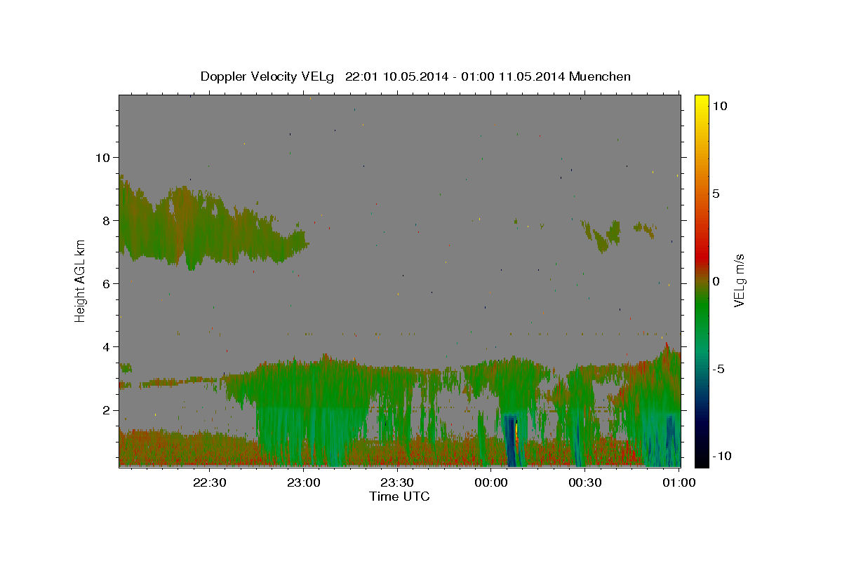Click the dark blue downdraft streak after 00:00
This screenshot has width=842, height=561.
click(x=511, y=440)
